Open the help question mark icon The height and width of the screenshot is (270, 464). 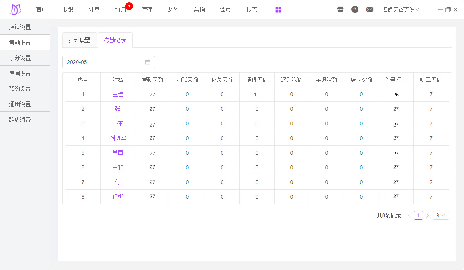(x=355, y=10)
